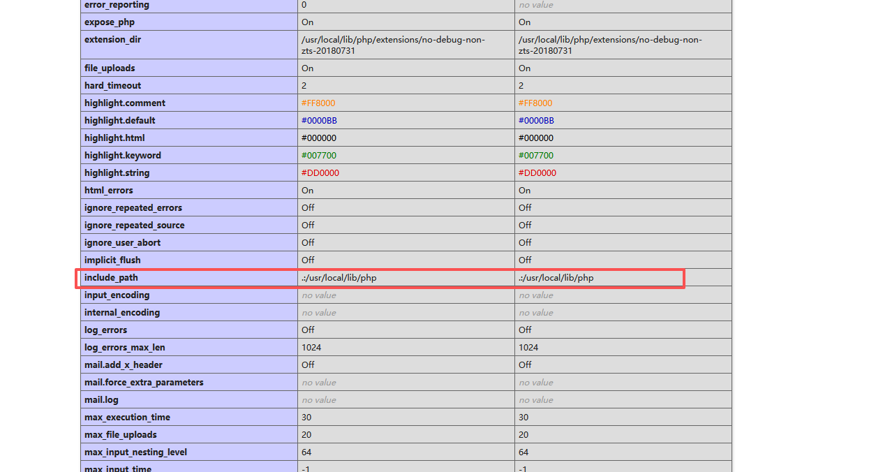The width and height of the screenshot is (876, 472).
Task: Click the implicit_flush Off value in the right column
Action: (525, 260)
